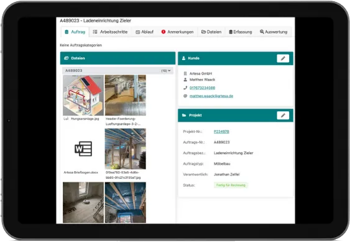Click the building icon beside Artesa GmbH

(x=185, y=73)
